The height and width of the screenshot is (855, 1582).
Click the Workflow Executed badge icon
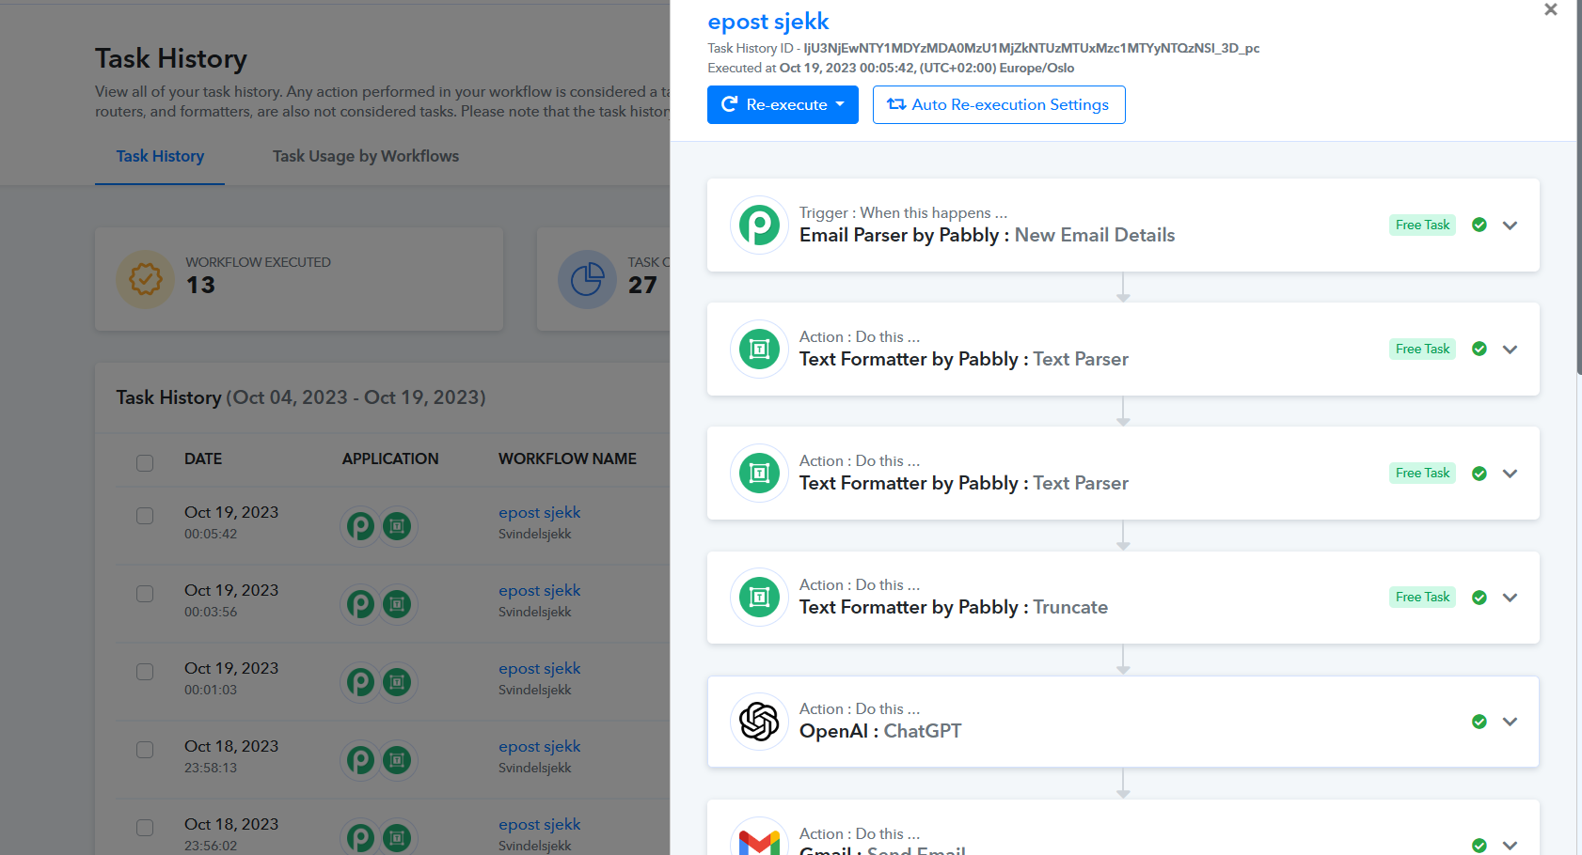[145, 279]
